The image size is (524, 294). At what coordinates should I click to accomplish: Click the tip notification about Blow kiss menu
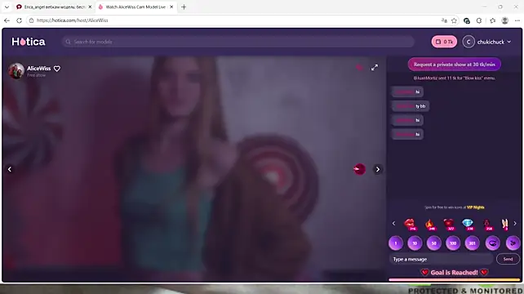pyautogui.click(x=454, y=78)
